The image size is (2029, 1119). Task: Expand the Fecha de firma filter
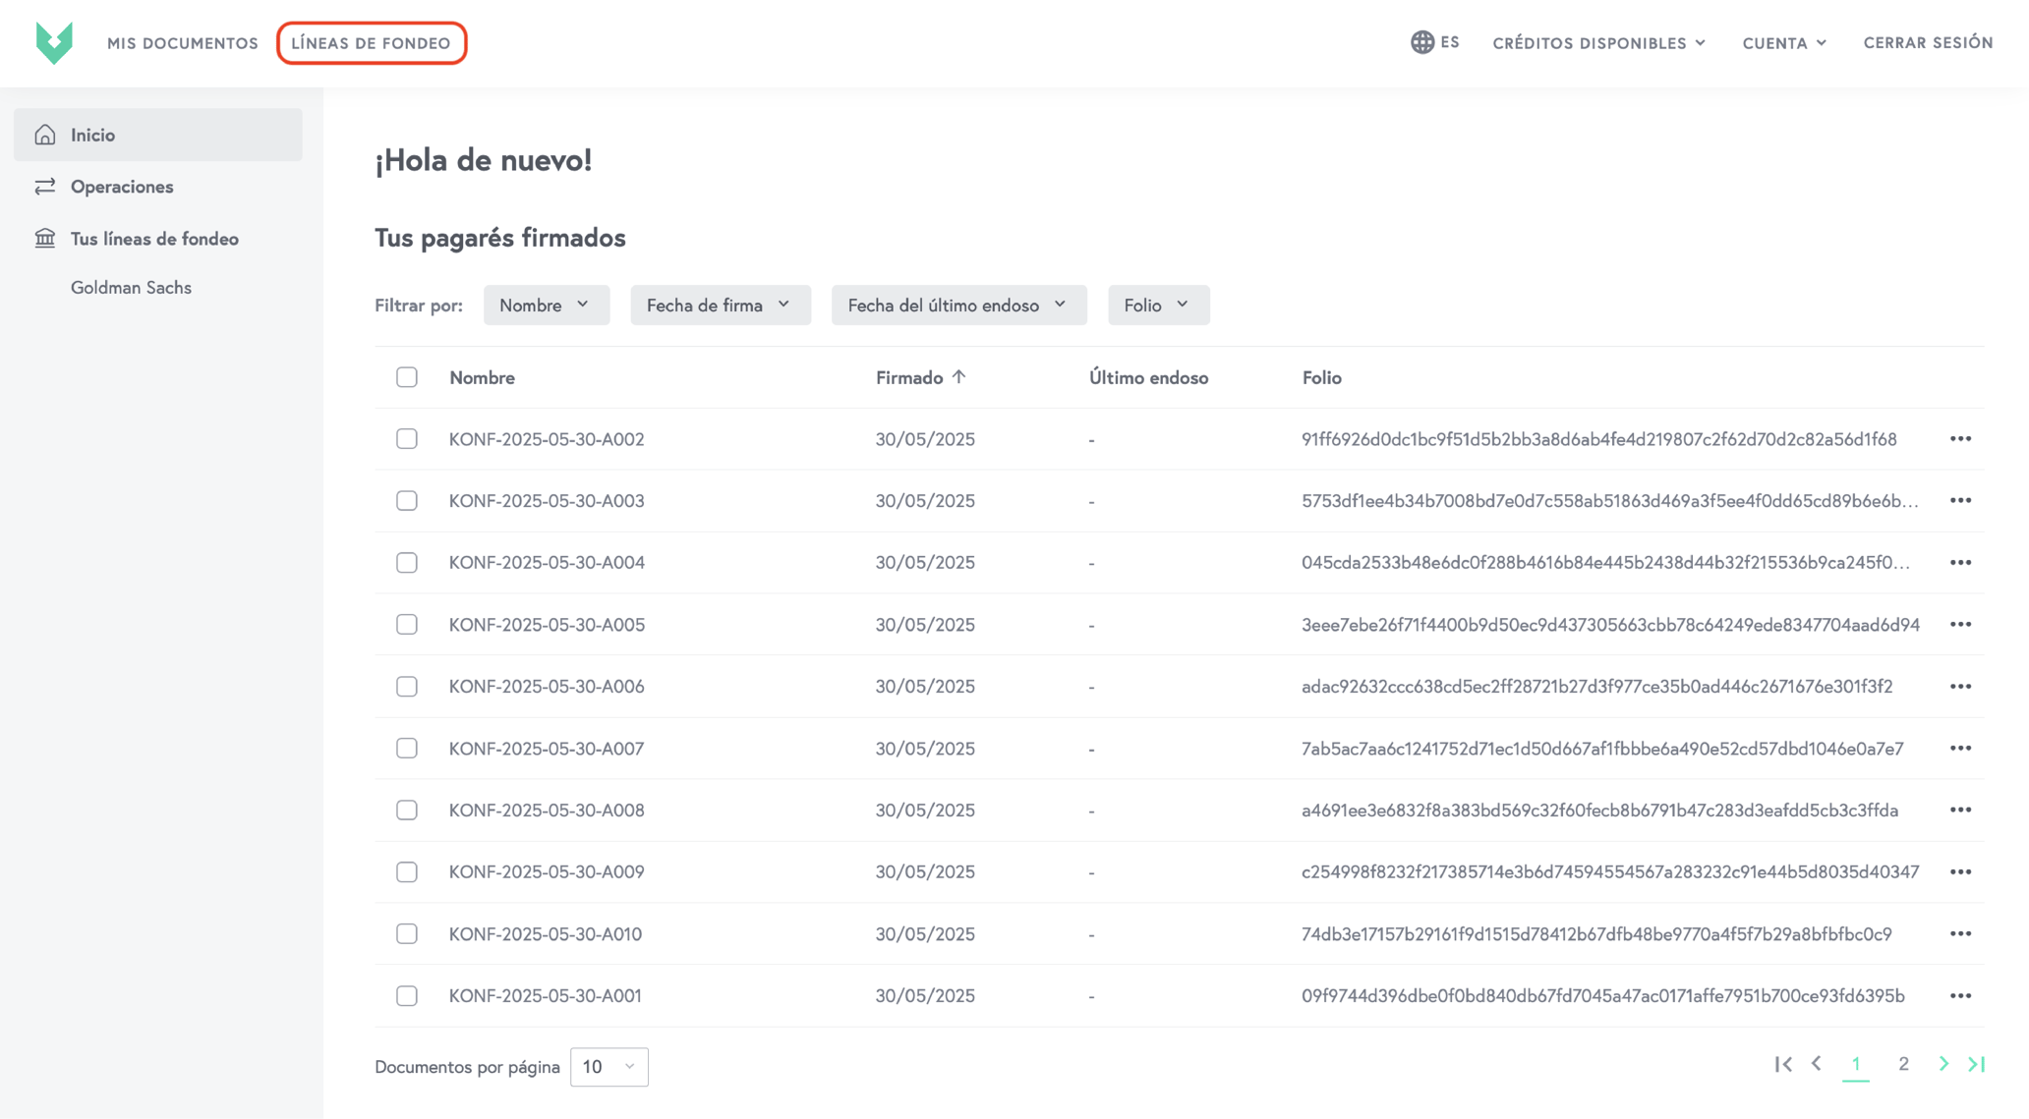tap(720, 305)
